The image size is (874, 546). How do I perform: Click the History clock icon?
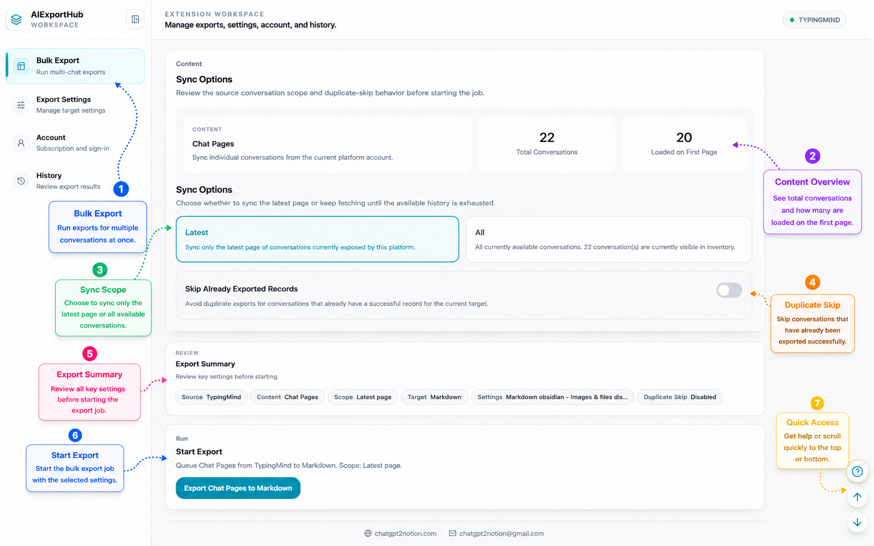pos(21,181)
